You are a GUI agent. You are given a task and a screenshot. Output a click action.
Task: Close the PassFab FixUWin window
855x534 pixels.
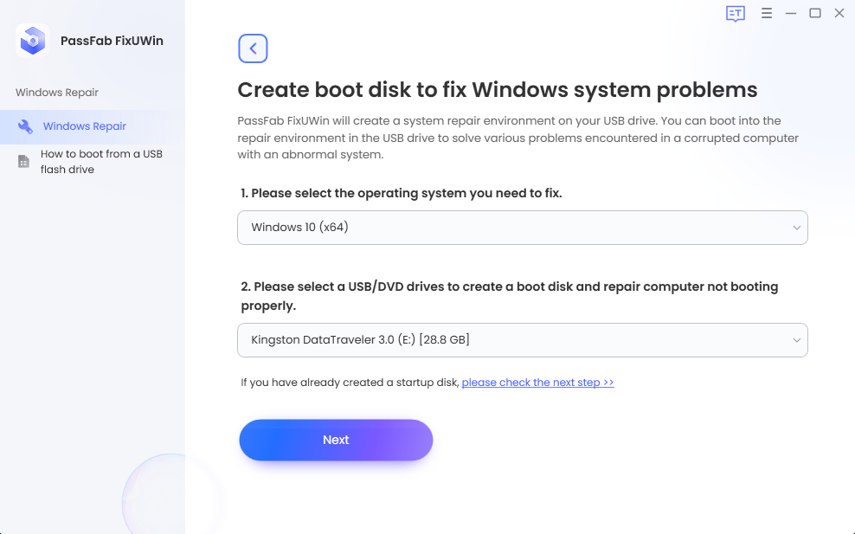tap(839, 14)
